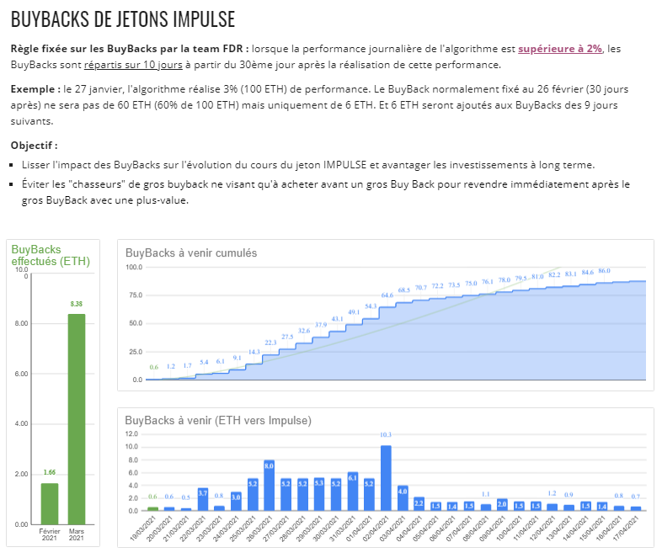Click the 1.66 value label
The image size is (662, 558).
50,472
